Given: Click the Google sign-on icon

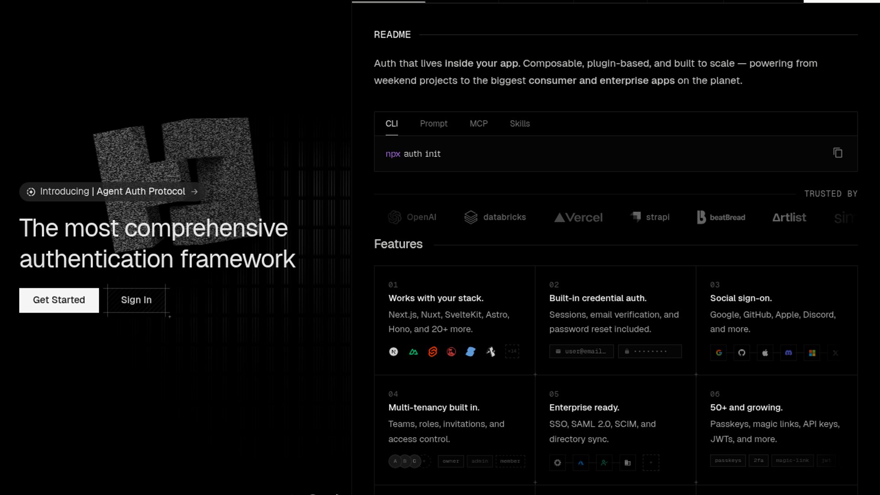Looking at the screenshot, I should click(719, 353).
